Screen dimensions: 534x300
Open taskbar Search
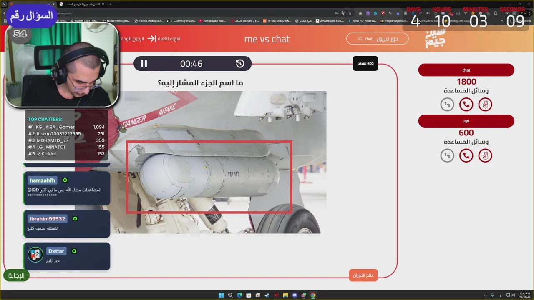pyautogui.click(x=230, y=295)
